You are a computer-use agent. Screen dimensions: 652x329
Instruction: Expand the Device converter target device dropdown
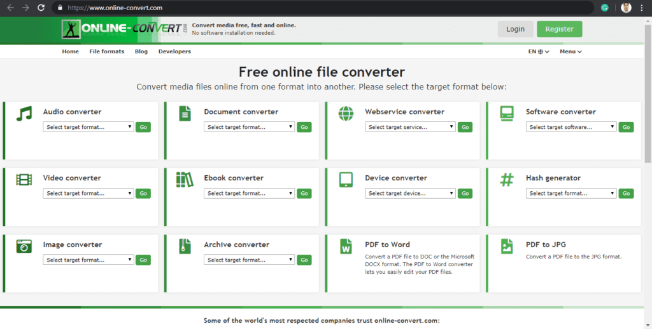pyautogui.click(x=411, y=193)
